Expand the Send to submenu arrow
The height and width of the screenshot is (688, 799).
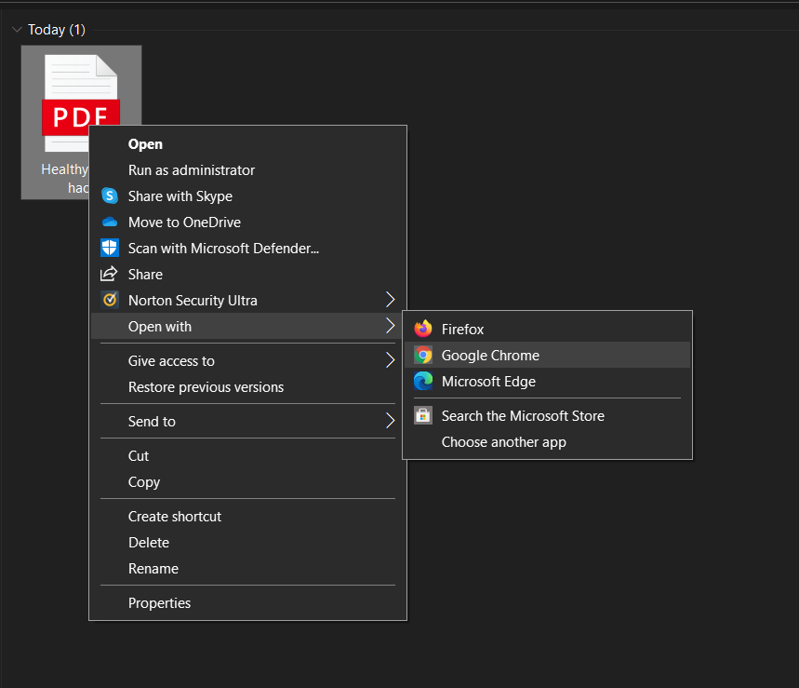click(390, 421)
